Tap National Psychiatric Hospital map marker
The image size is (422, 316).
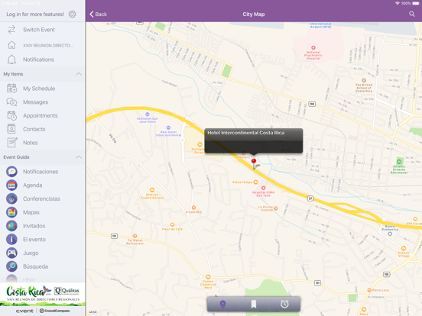coord(313,47)
